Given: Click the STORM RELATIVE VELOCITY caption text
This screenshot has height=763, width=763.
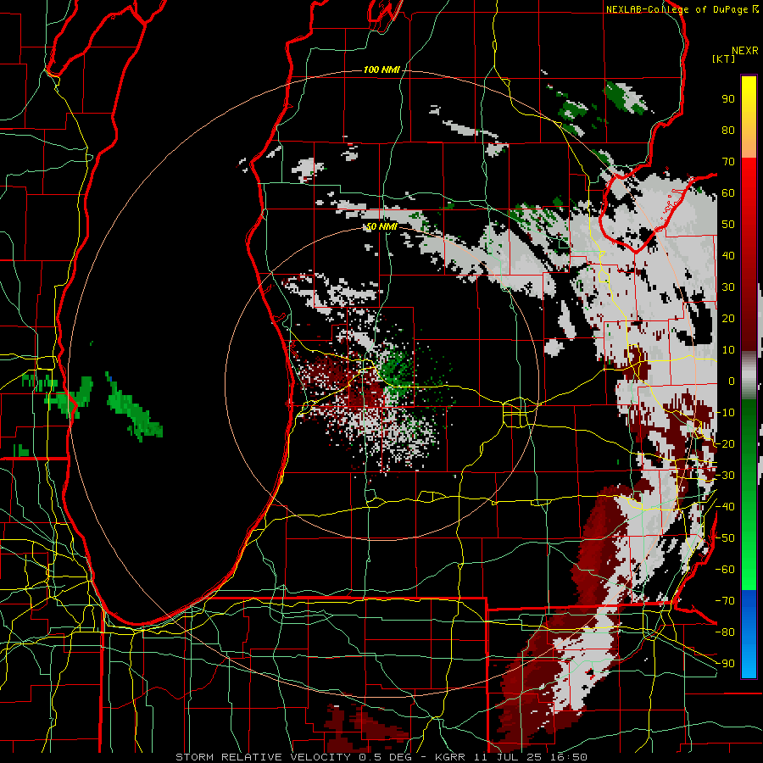Looking at the screenshot, I should pos(263,757).
